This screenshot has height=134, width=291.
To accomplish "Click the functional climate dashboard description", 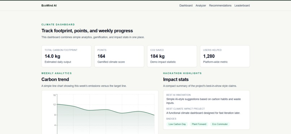I will 203,113.
